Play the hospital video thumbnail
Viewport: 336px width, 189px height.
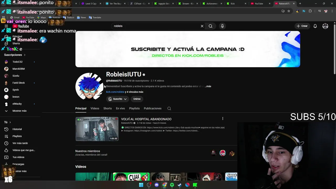[x=97, y=129]
